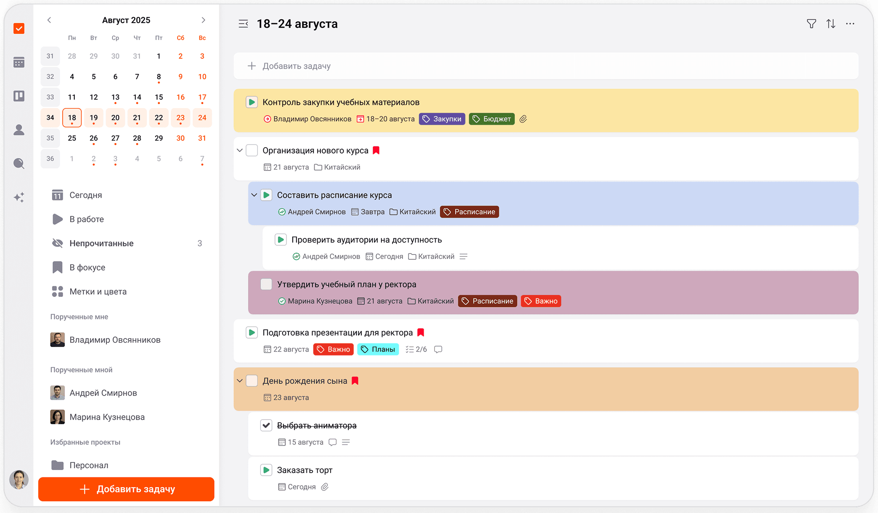Check off 'Организация нового курса' task
878x513 pixels.
click(x=252, y=150)
